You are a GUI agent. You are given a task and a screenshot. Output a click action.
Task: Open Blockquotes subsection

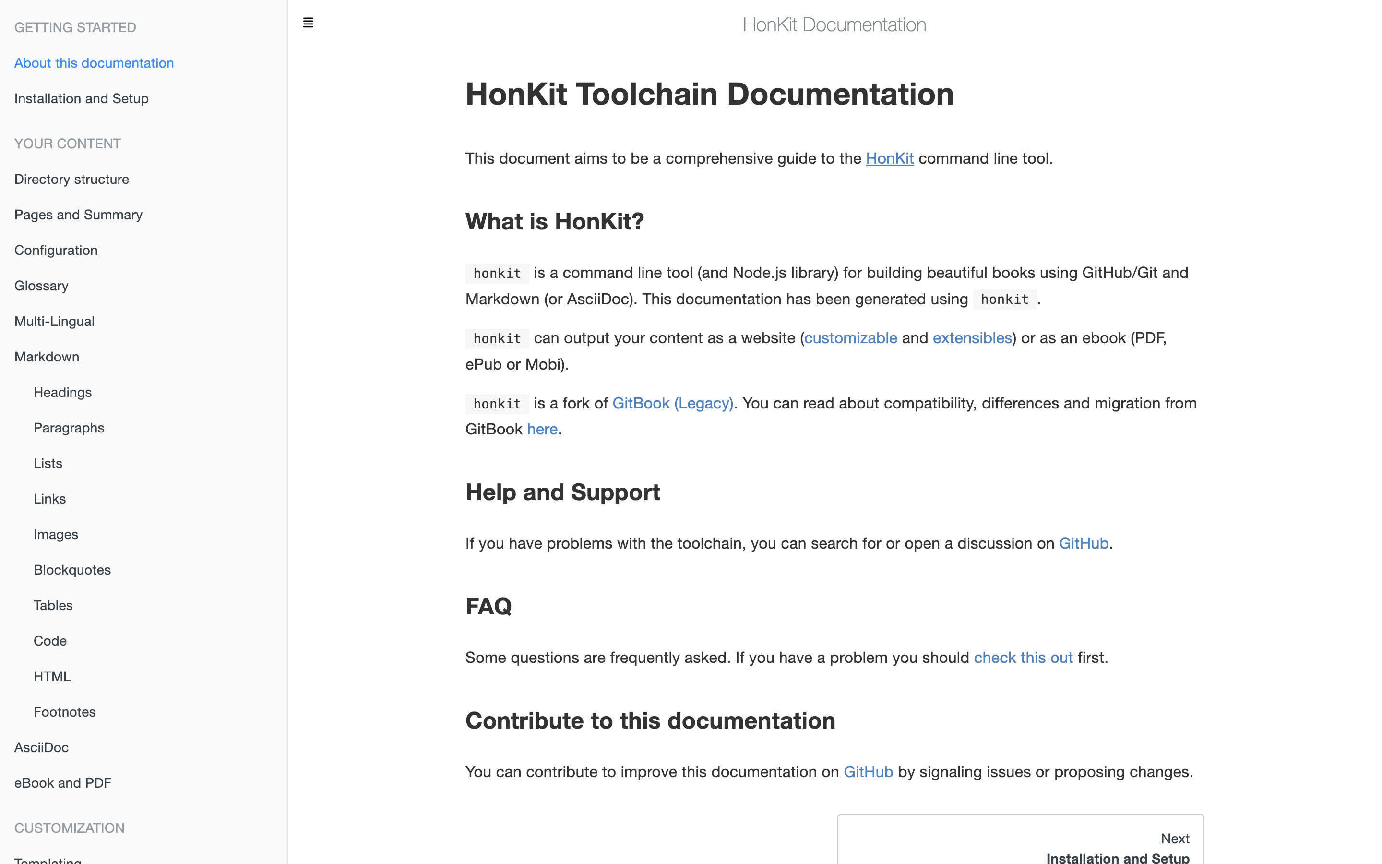click(x=72, y=569)
